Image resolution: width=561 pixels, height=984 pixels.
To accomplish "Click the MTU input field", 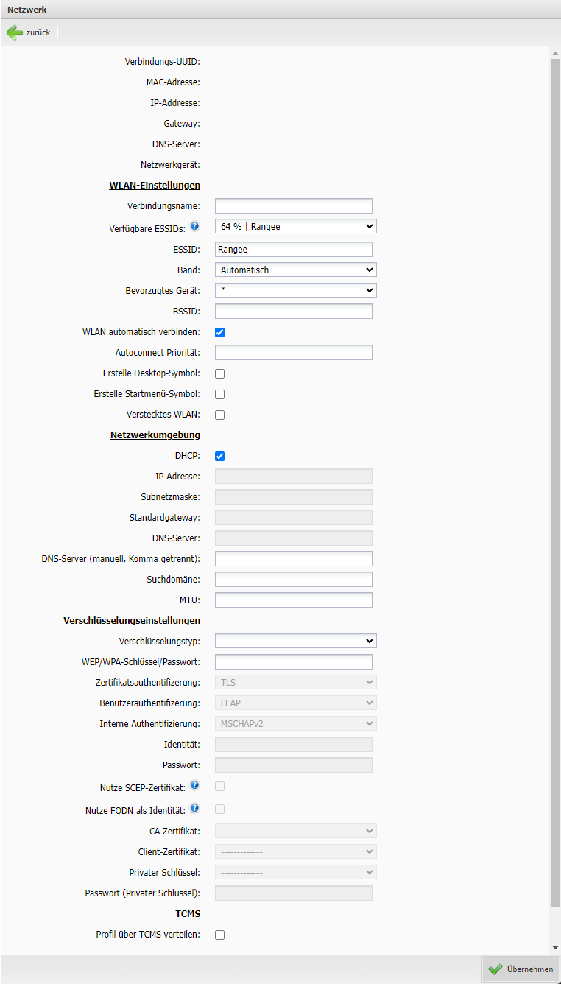I will (293, 600).
